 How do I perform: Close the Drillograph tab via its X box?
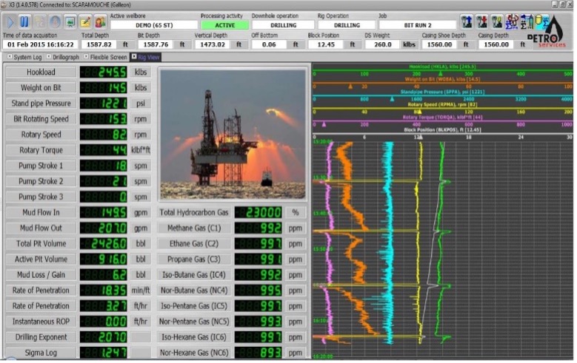[48, 57]
